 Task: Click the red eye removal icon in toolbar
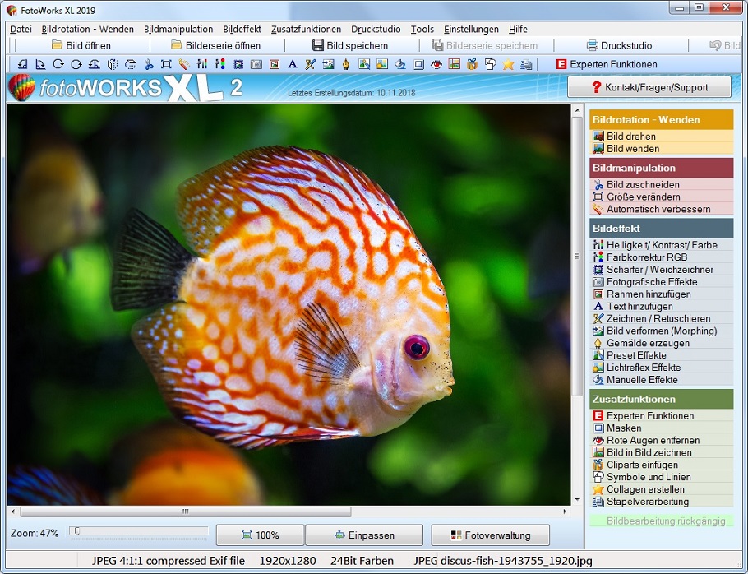436,64
